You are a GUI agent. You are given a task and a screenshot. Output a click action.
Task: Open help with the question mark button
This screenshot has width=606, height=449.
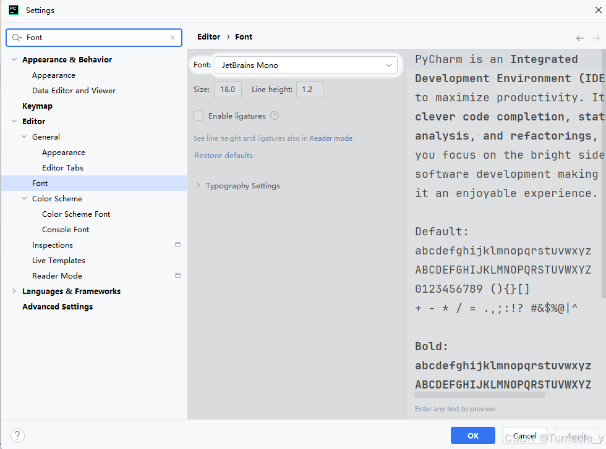tap(17, 435)
